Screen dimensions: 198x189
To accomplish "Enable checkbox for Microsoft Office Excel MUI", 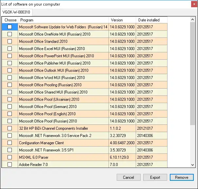I will (10, 49).
